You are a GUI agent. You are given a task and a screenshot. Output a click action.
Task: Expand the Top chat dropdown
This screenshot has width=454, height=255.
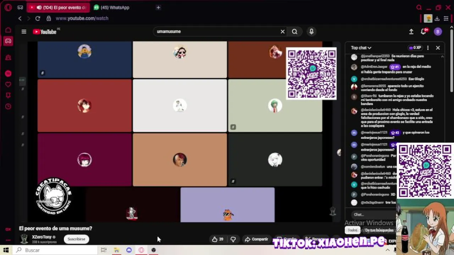(x=361, y=48)
